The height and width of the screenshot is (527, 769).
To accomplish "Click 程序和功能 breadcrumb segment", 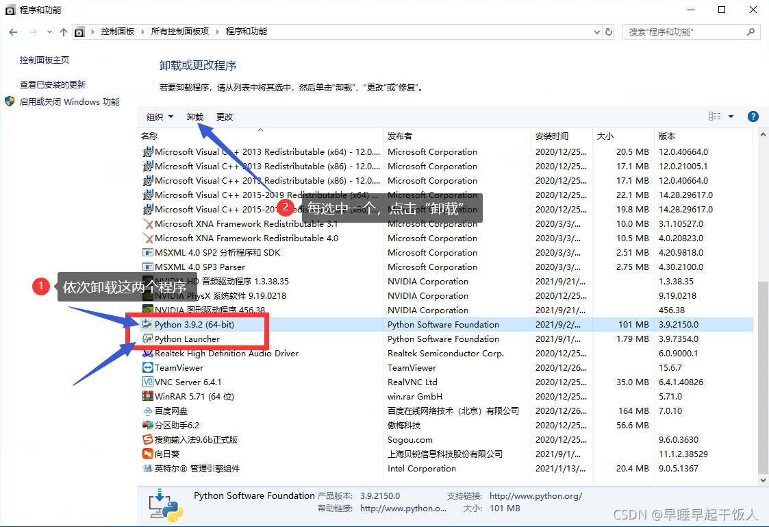I will point(247,32).
